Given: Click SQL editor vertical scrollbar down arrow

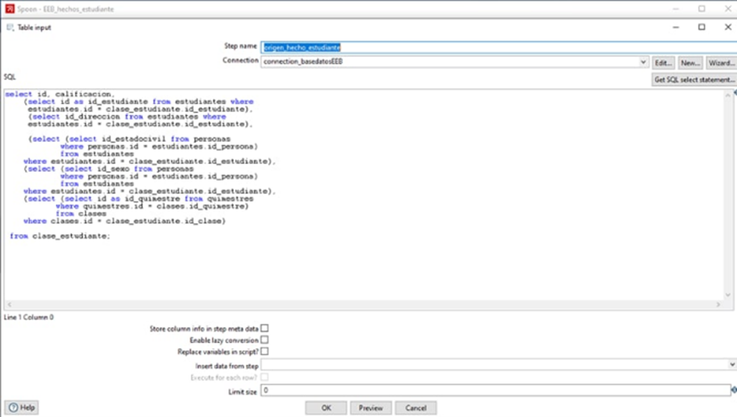Looking at the screenshot, I should (728, 295).
